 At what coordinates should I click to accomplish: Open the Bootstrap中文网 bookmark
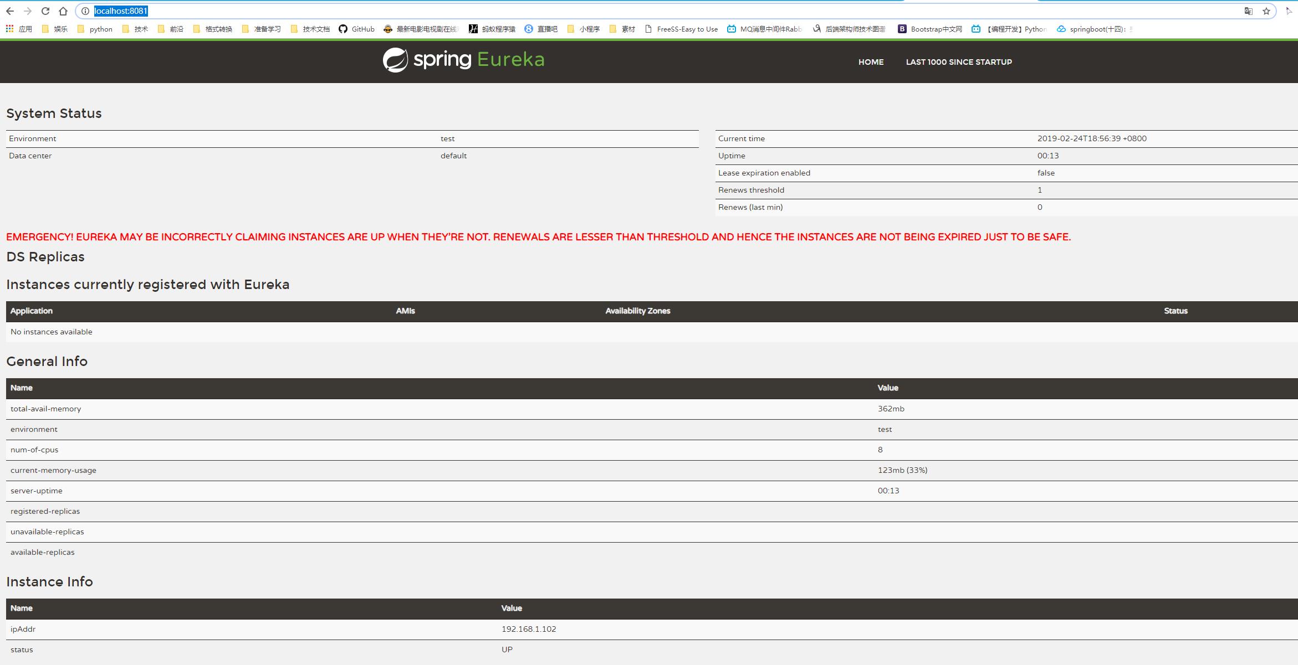click(x=931, y=29)
